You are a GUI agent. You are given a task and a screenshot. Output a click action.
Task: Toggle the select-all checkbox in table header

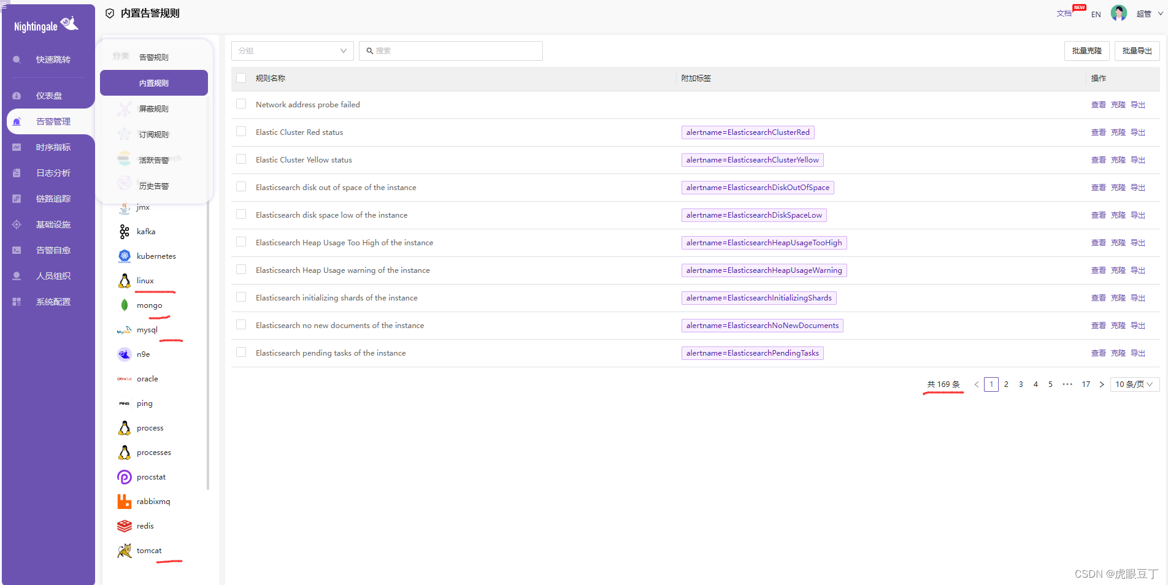(241, 78)
